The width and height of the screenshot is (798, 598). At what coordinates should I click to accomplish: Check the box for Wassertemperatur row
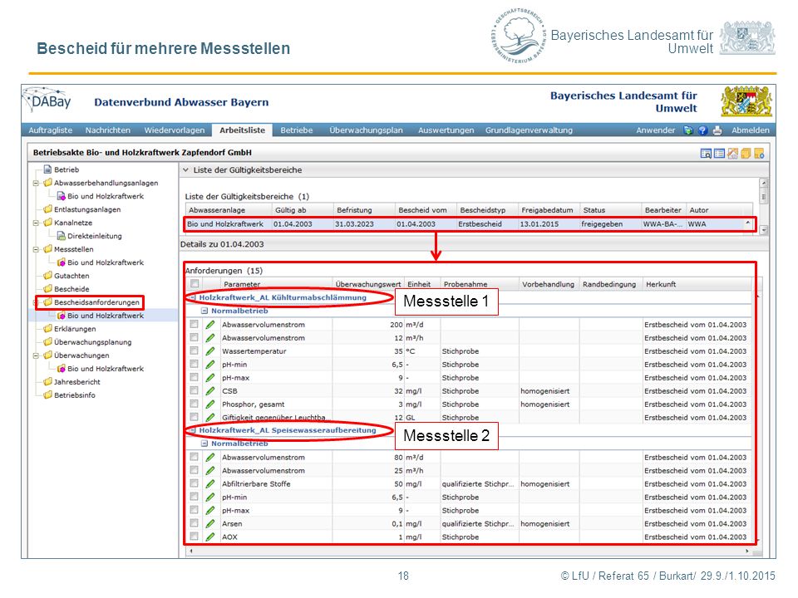pos(194,350)
